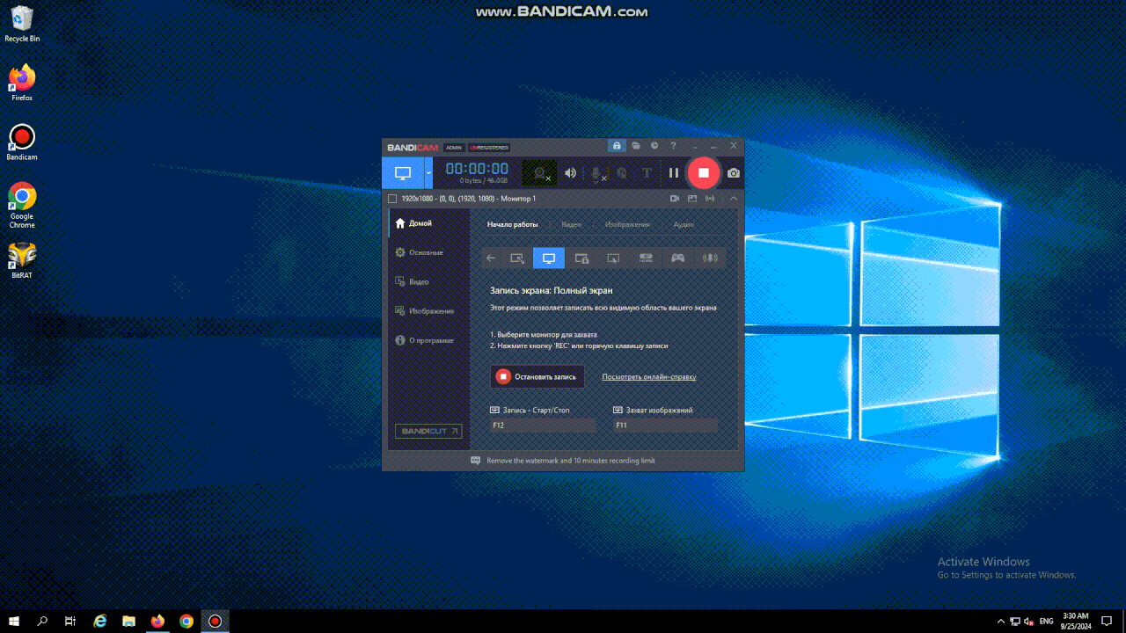Click the red stop recording button in Bandicam toolbar
Viewport: 1126px width, 633px height.
point(703,173)
